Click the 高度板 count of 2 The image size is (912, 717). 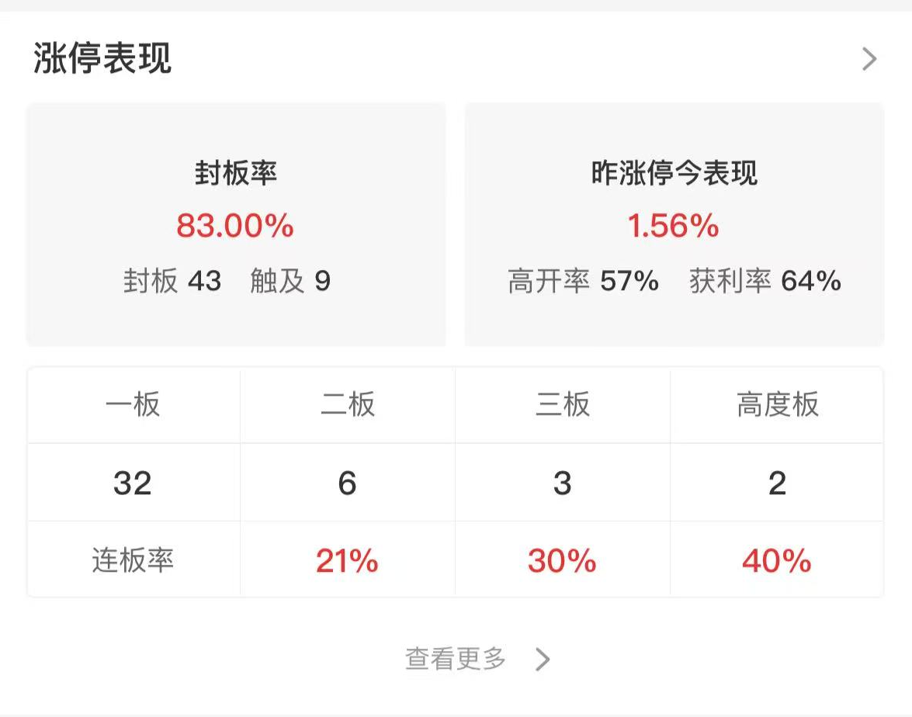[777, 483]
